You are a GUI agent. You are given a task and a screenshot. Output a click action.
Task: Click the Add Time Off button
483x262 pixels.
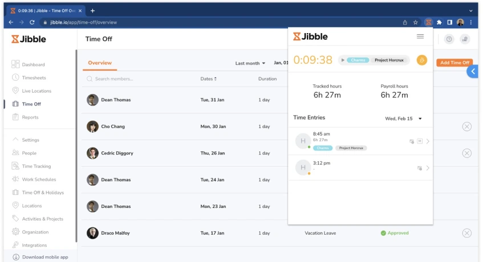[454, 63]
